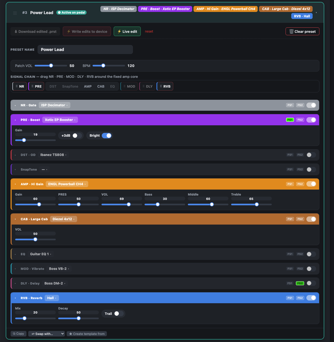This screenshot has height=342, width=334.
Task: Click the red reset link
Action: click(x=149, y=31)
